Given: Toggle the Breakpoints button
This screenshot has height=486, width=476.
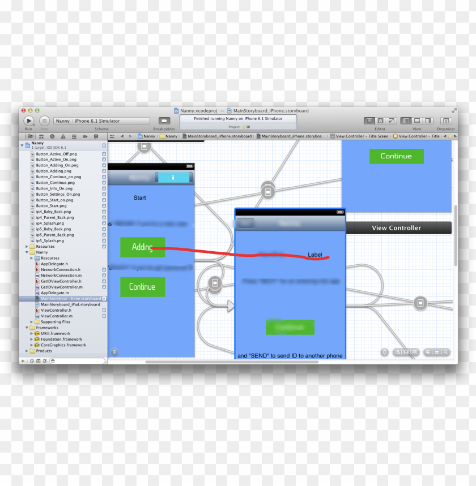Looking at the screenshot, I should [x=164, y=121].
